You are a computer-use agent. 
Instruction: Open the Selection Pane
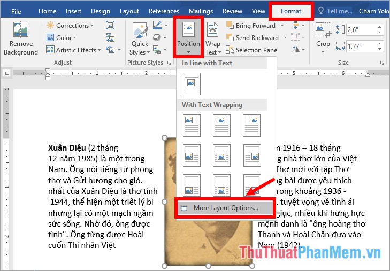251,50
